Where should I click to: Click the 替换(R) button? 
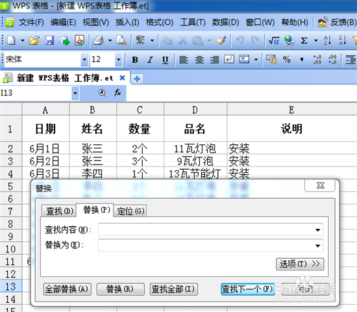click(x=120, y=289)
